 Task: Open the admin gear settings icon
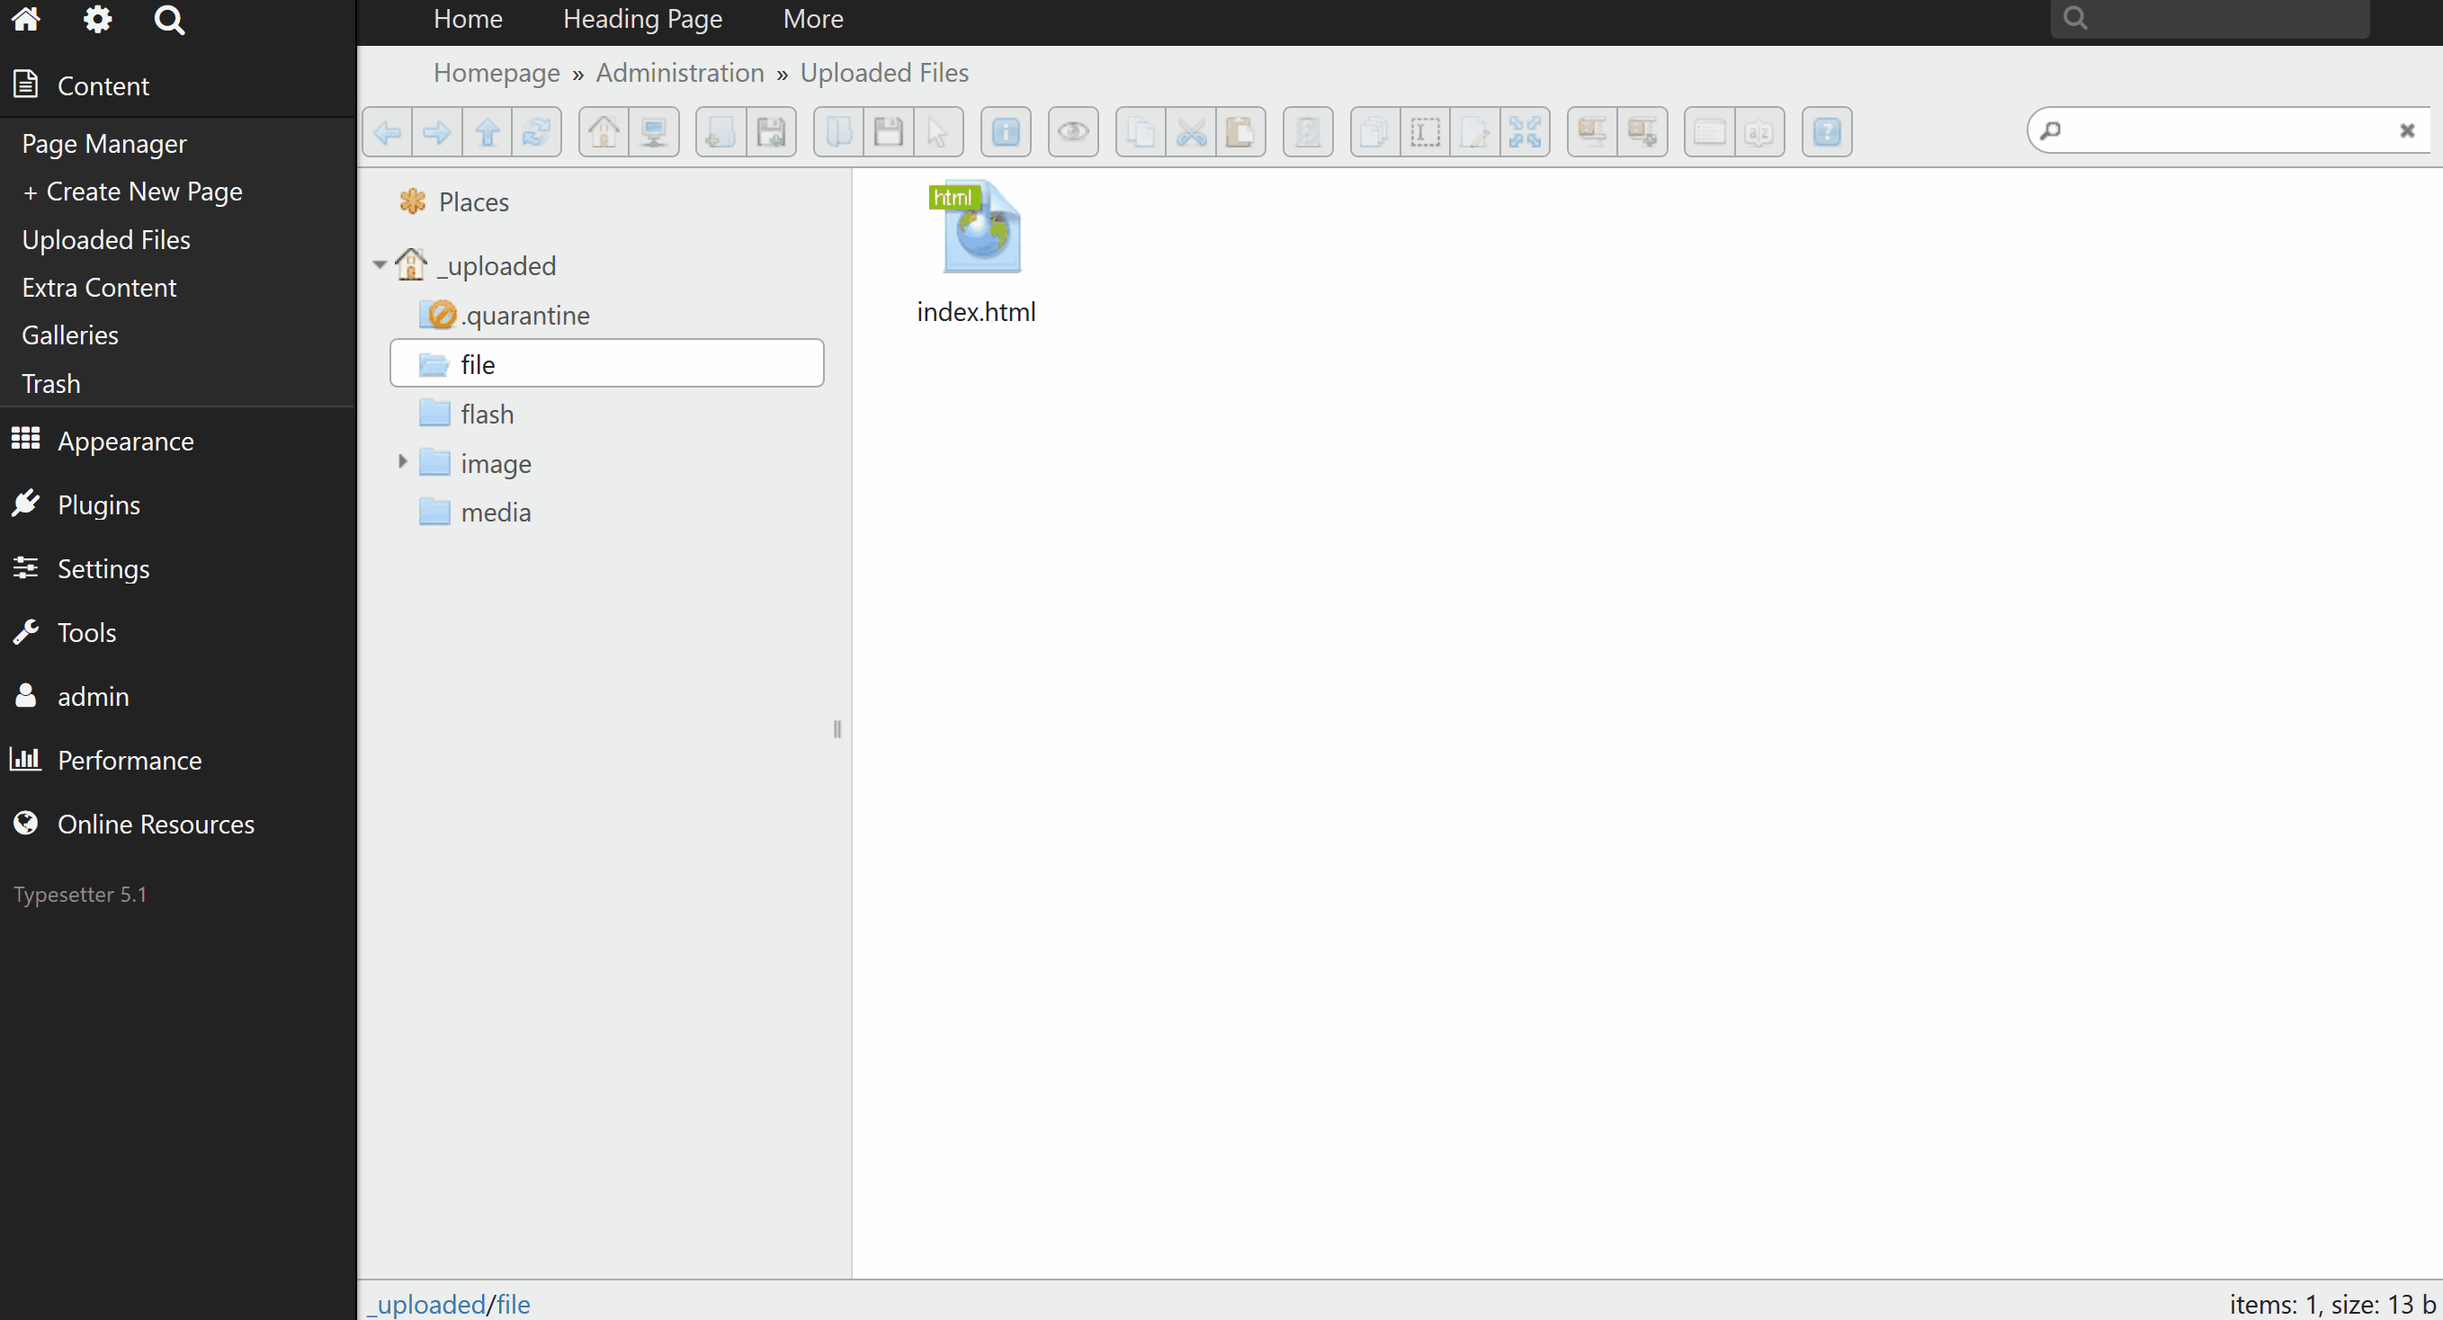pyautogui.click(x=97, y=19)
